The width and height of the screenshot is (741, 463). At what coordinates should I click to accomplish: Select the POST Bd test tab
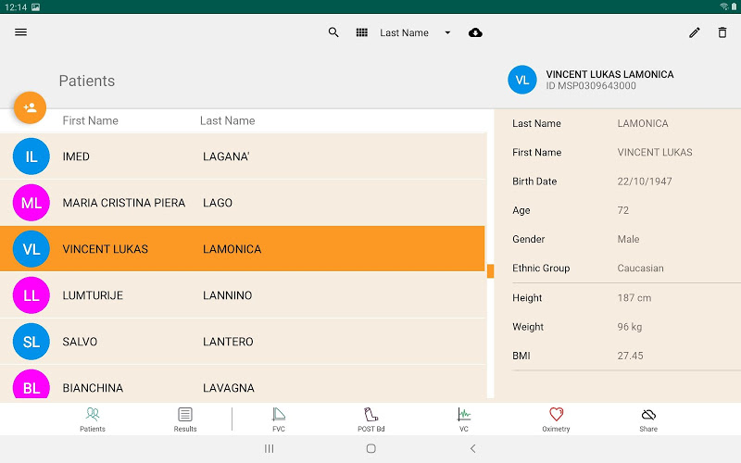(x=370, y=419)
